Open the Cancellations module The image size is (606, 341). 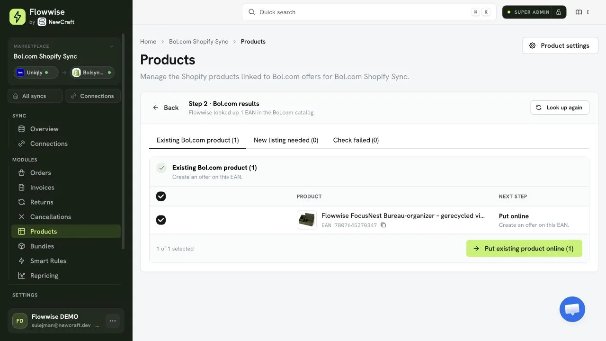66,217
